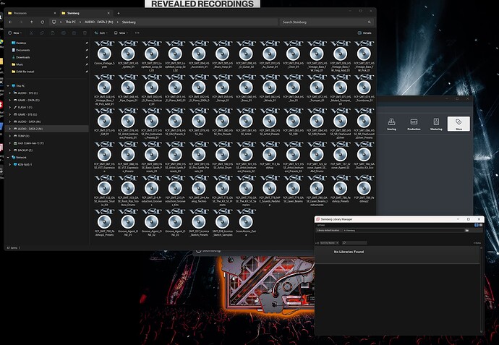The width and height of the screenshot is (499, 345).
Task: Select SMT_037_Iconica_Sketch_Presets file
Action: 199,223
